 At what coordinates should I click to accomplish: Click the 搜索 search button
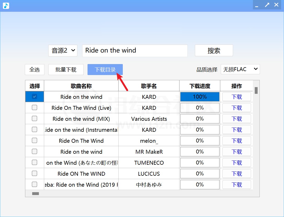pos(214,50)
